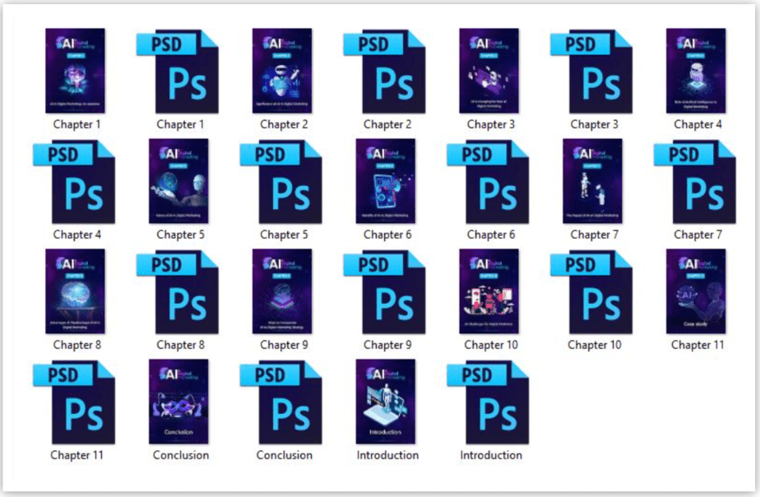
Task: Select the Chapter 10 PSD file icon
Action: pos(592,292)
